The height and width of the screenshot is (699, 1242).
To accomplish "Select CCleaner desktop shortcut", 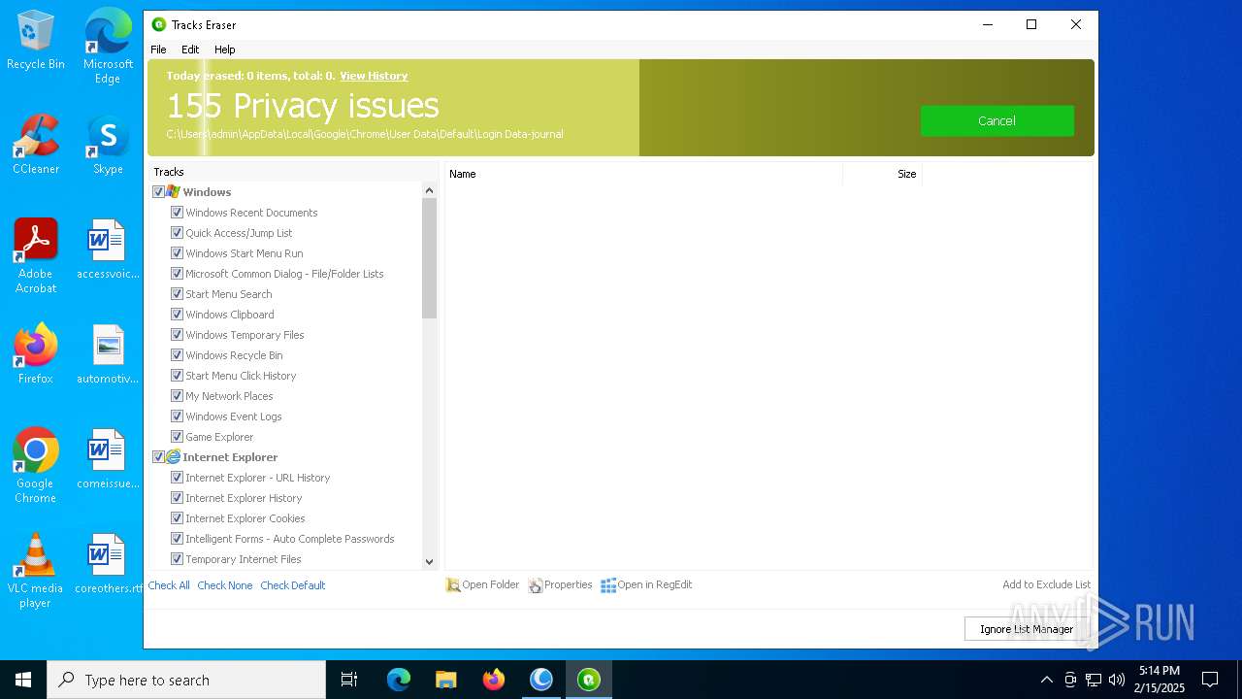I will point(36,145).
